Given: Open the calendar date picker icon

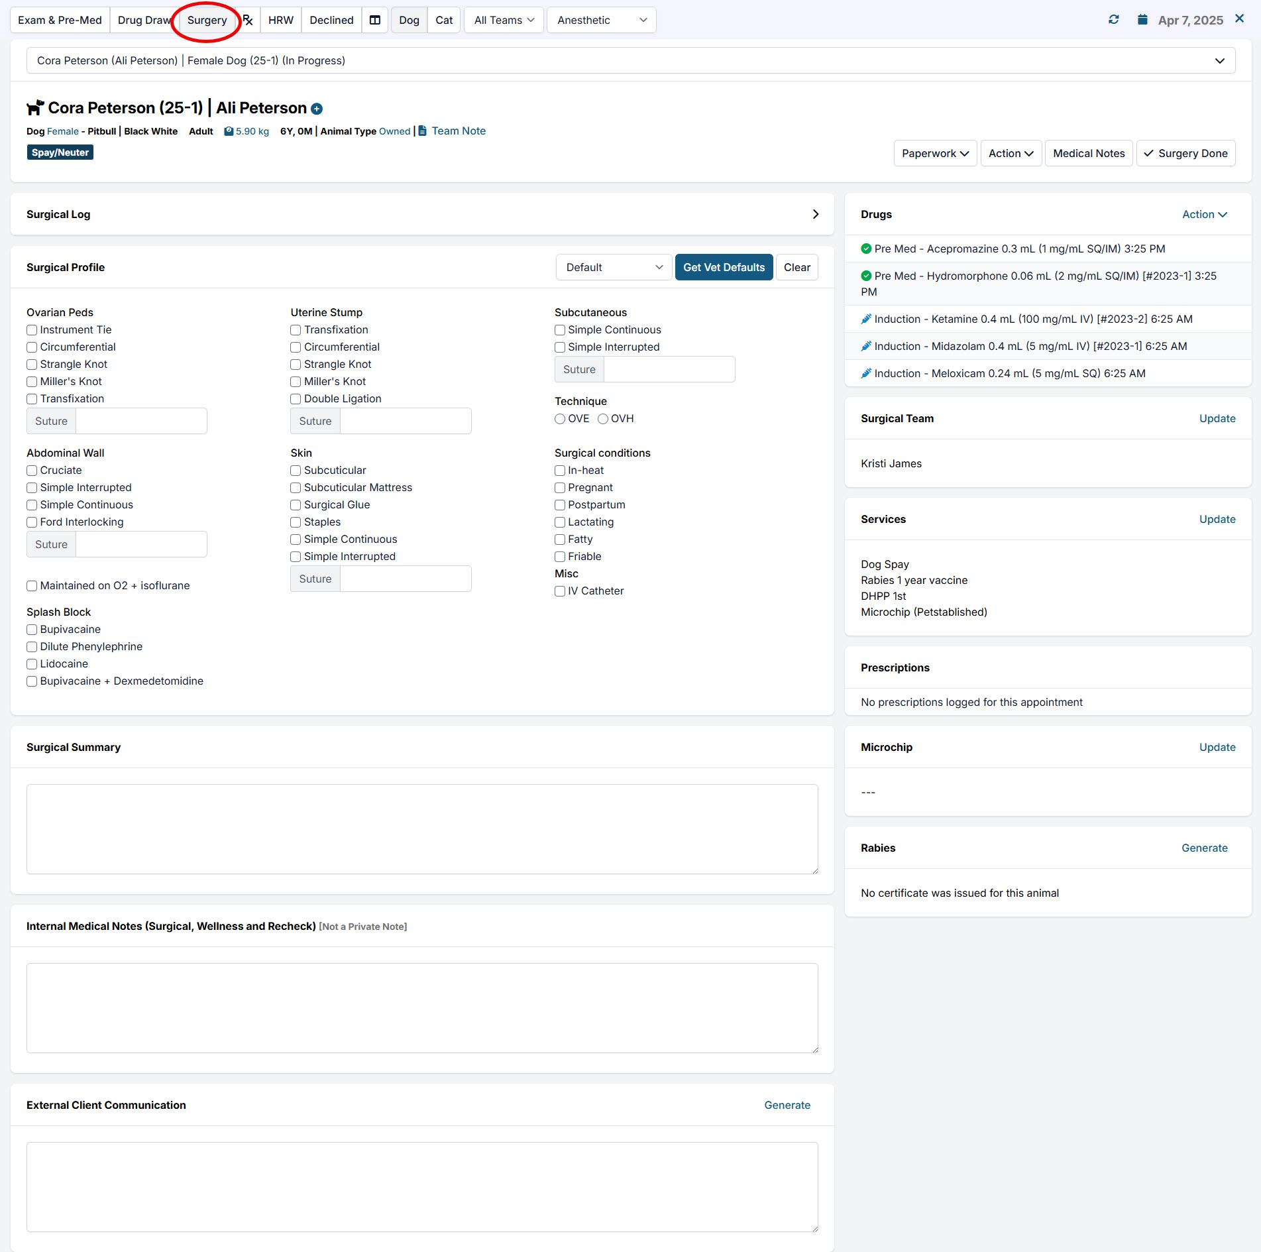Looking at the screenshot, I should [x=1142, y=20].
